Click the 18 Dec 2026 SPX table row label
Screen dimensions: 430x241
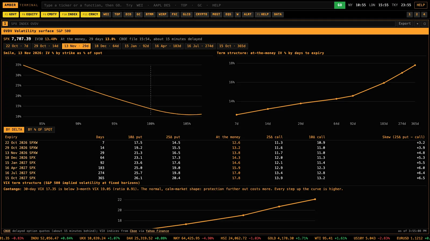coord(20,158)
